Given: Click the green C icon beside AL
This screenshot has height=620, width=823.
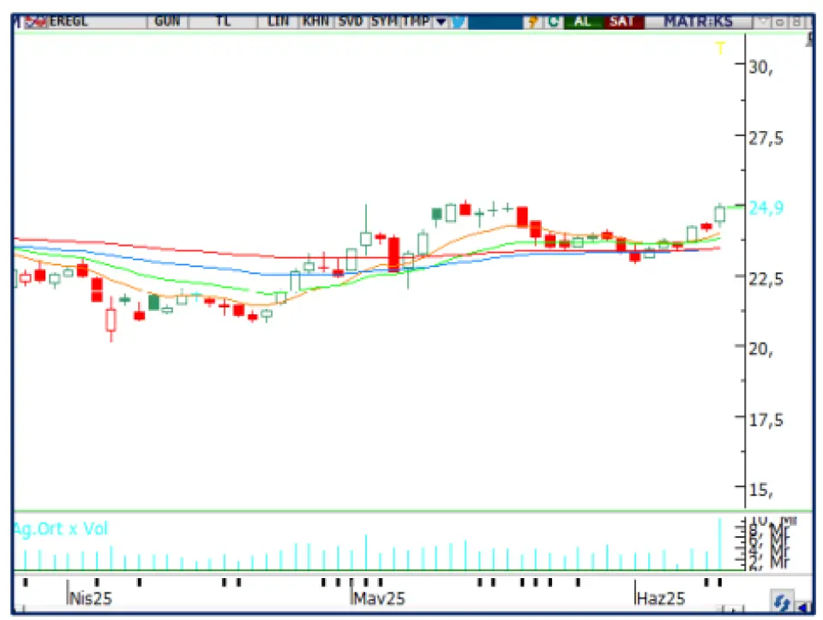Looking at the screenshot, I should click(x=553, y=21).
